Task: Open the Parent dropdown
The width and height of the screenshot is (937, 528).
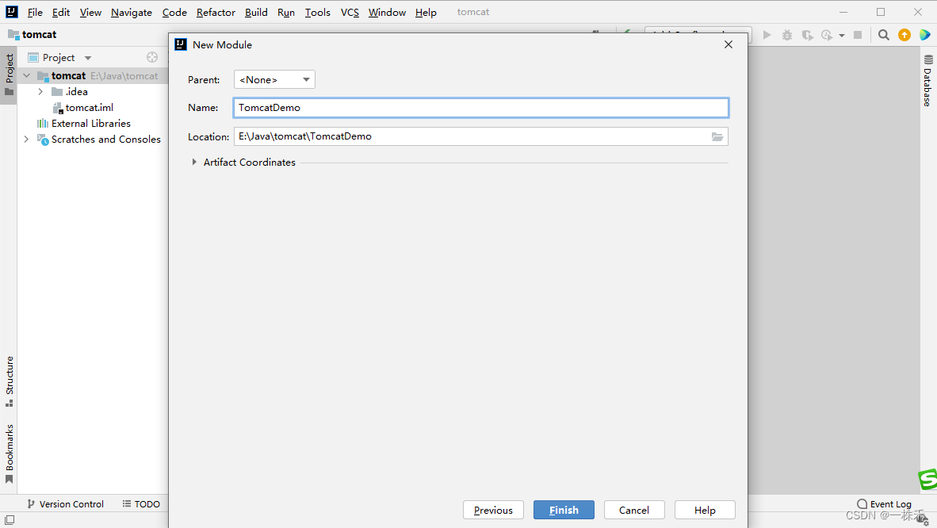Action: pyautogui.click(x=274, y=79)
